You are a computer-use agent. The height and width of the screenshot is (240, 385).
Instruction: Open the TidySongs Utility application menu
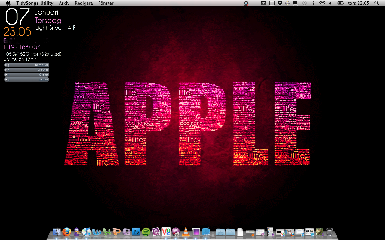[x=35, y=3]
